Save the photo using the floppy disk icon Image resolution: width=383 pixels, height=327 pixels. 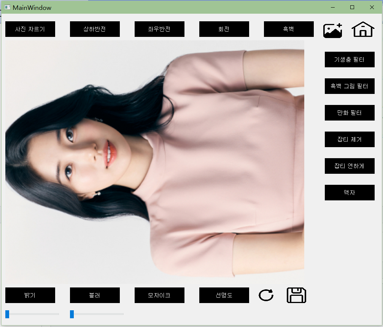point(296,295)
